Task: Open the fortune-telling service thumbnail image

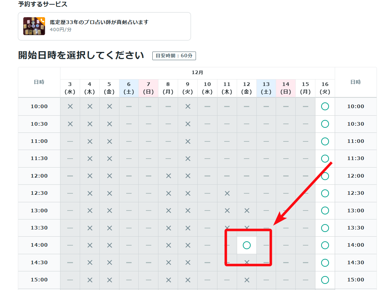Action: [x=34, y=26]
